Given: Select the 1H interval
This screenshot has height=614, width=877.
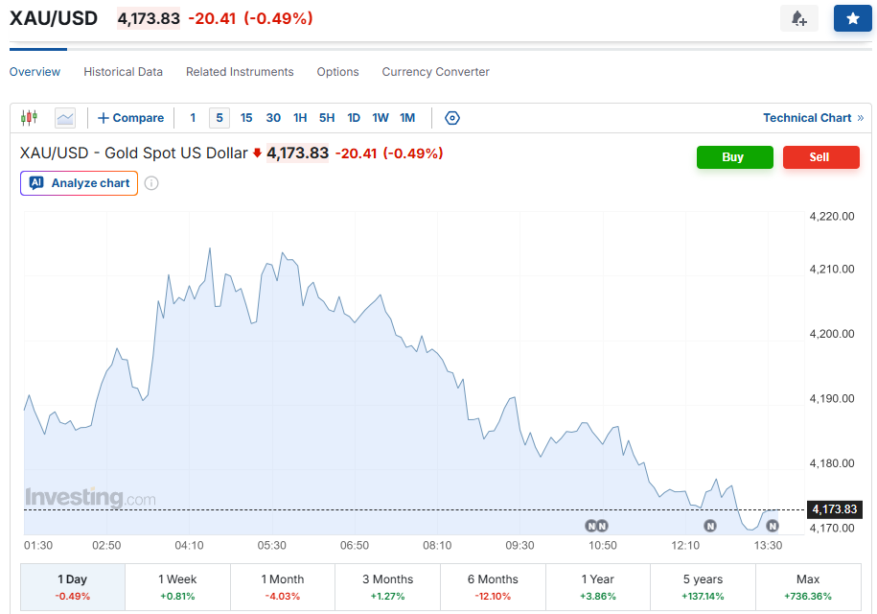Looking at the screenshot, I should (300, 118).
